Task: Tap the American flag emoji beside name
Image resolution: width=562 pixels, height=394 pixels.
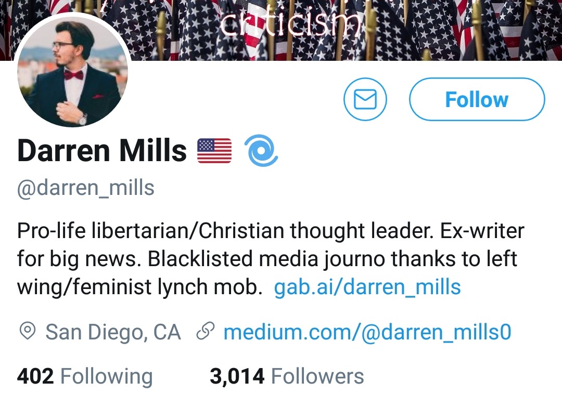Action: pos(214,151)
